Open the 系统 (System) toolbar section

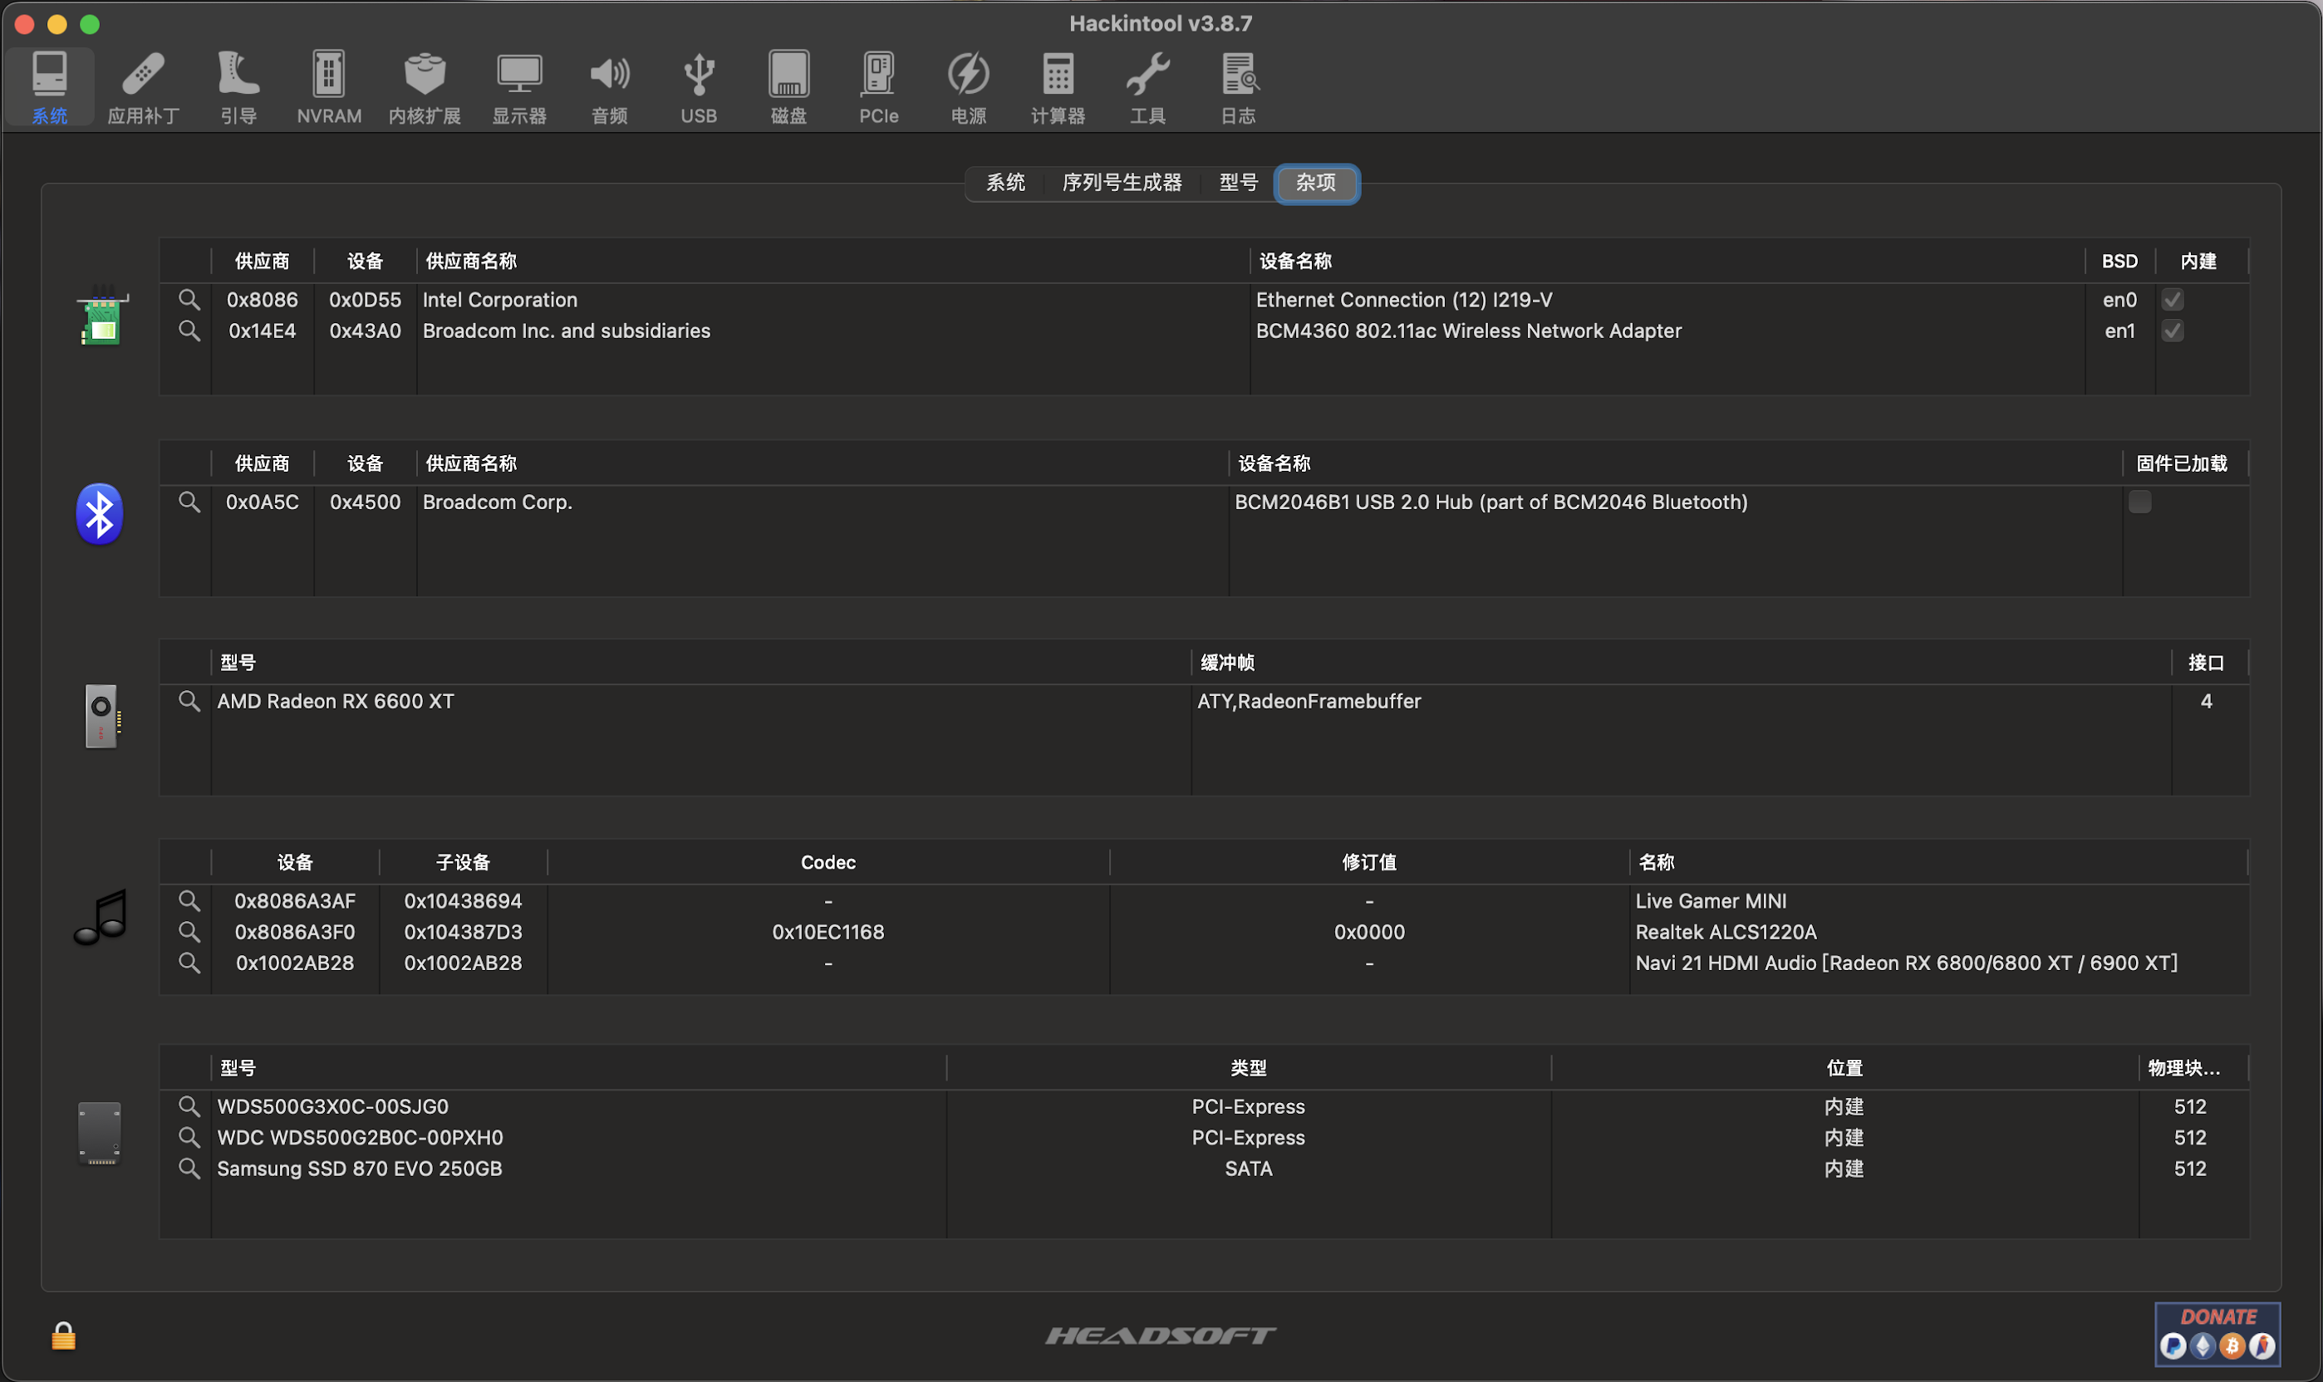(x=49, y=87)
